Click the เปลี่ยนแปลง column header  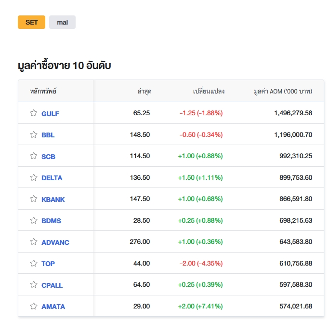click(x=209, y=91)
